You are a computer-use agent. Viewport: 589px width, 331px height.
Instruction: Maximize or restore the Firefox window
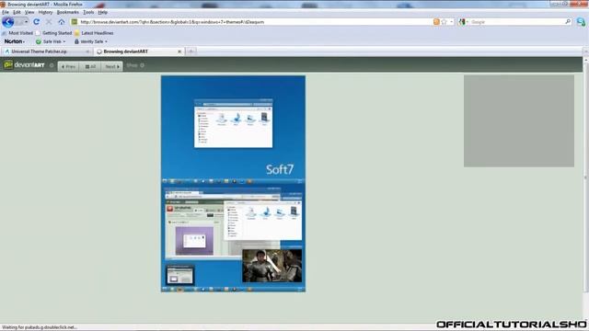[x=564, y=4]
